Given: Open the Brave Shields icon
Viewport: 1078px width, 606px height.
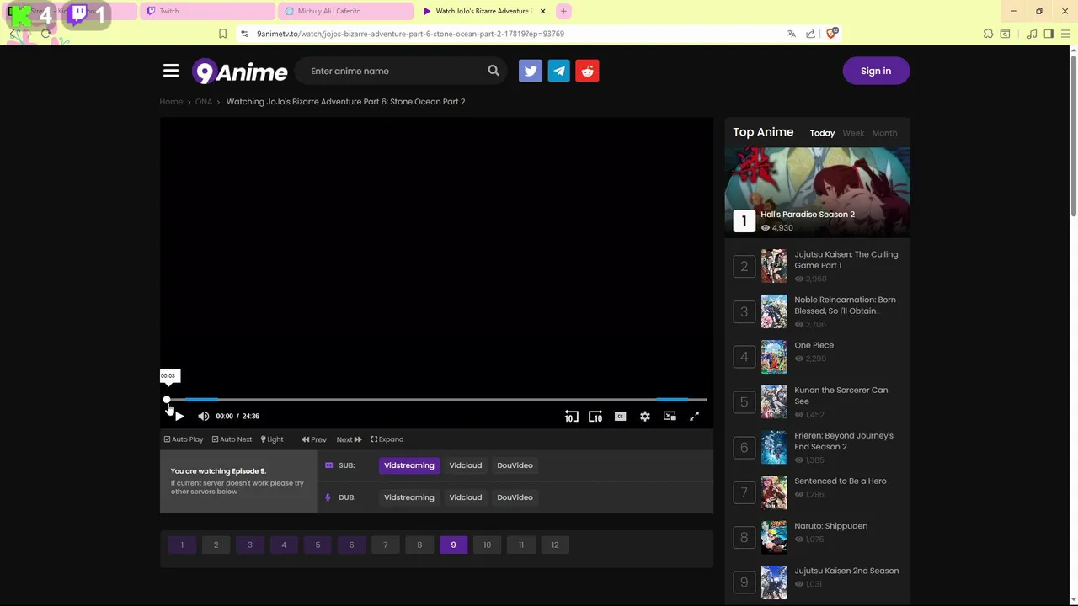Looking at the screenshot, I should point(832,34).
